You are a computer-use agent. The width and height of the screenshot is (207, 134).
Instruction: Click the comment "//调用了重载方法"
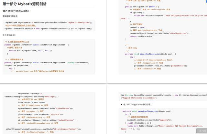pyautogui.click(x=15, y=48)
